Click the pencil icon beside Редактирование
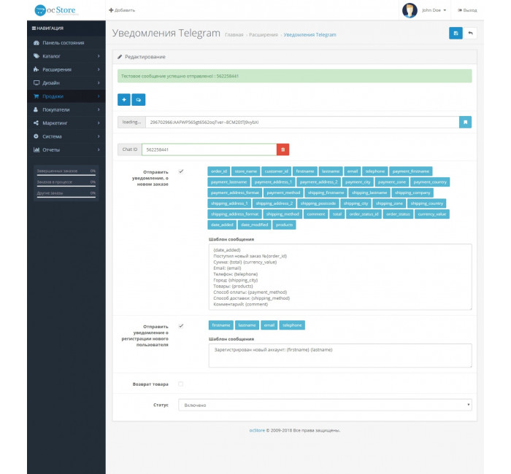The height and width of the screenshot is (474, 511). point(120,57)
